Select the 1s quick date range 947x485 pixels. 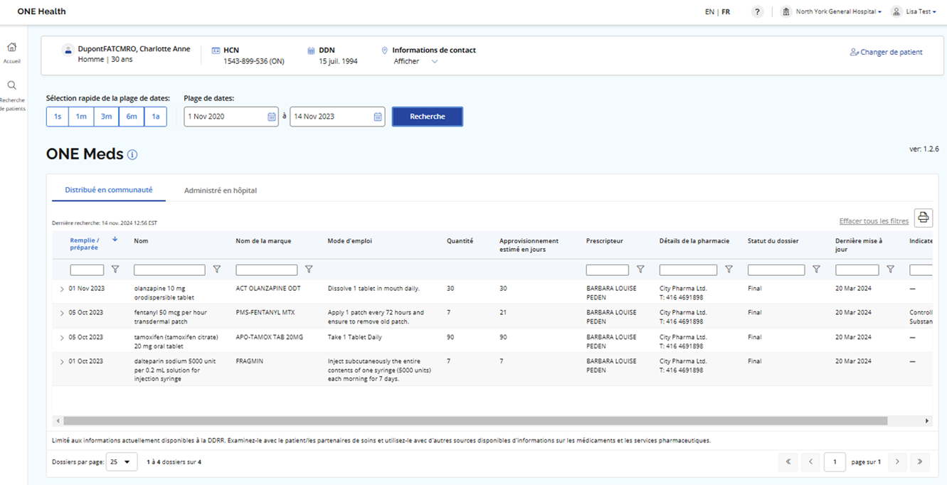click(58, 117)
